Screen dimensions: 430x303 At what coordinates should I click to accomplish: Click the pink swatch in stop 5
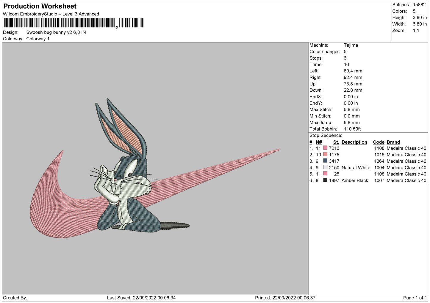click(x=325, y=174)
